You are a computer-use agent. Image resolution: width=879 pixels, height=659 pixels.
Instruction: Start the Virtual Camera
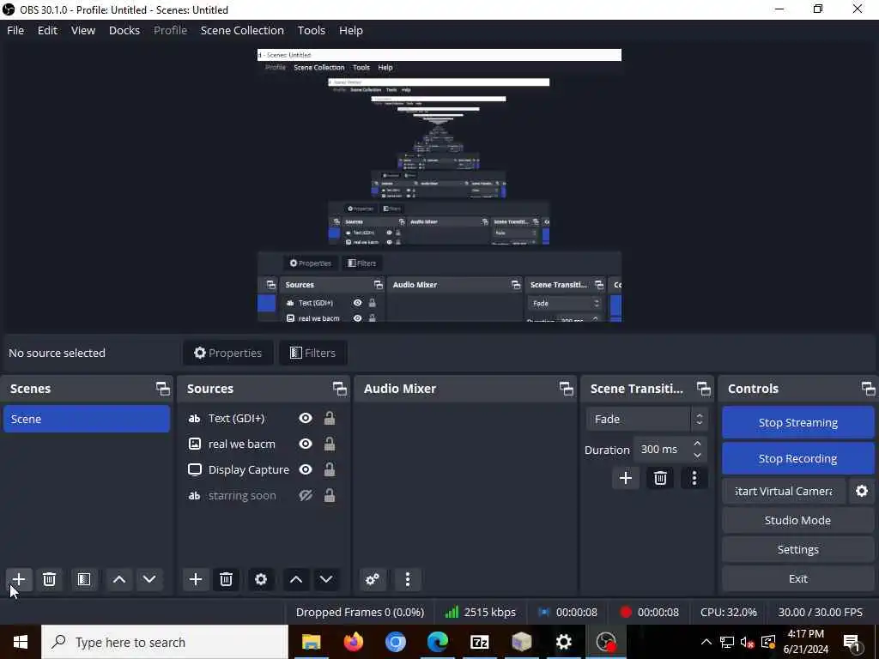784,491
